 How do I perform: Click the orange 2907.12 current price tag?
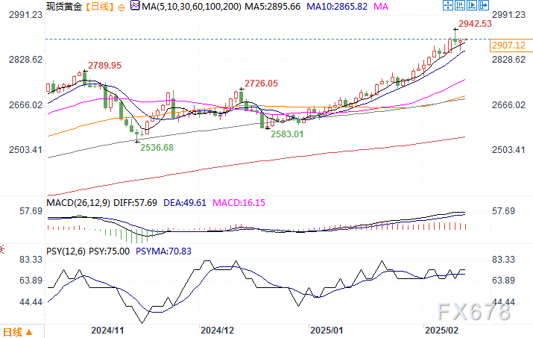click(x=508, y=46)
